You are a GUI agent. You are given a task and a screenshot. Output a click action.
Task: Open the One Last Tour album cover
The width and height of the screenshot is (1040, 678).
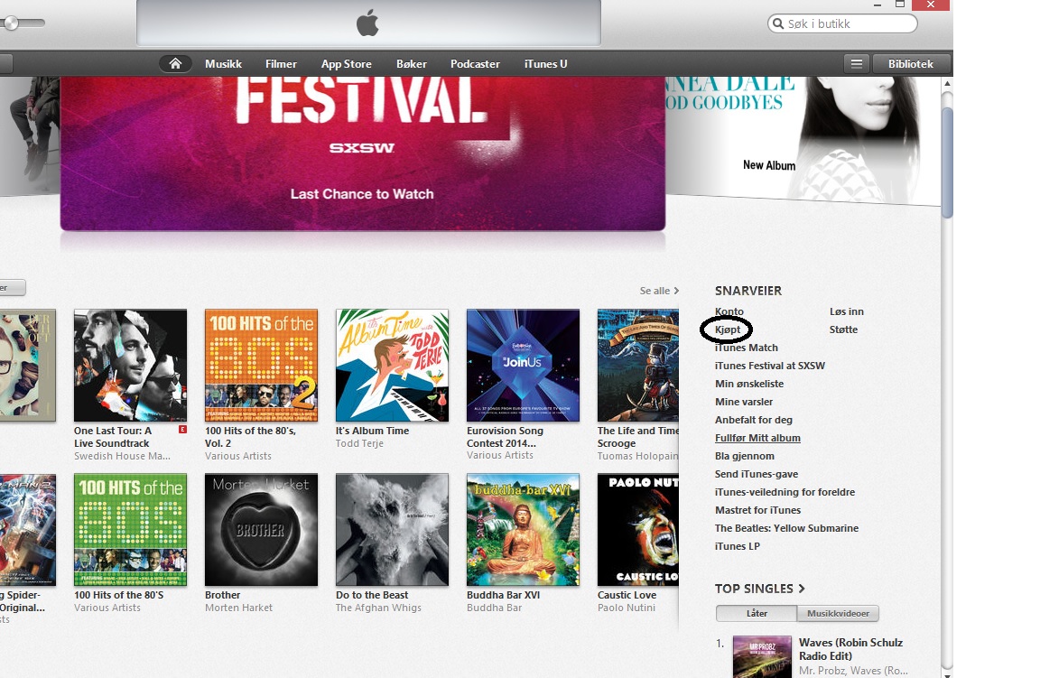(130, 365)
